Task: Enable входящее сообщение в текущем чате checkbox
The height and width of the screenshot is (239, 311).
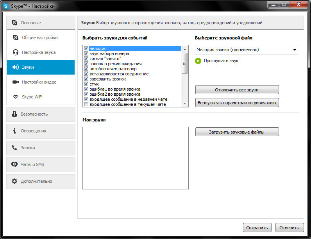Action: pyautogui.click(x=86, y=104)
